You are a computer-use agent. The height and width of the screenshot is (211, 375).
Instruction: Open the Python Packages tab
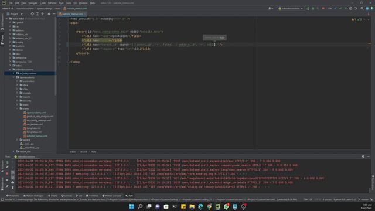33,196
